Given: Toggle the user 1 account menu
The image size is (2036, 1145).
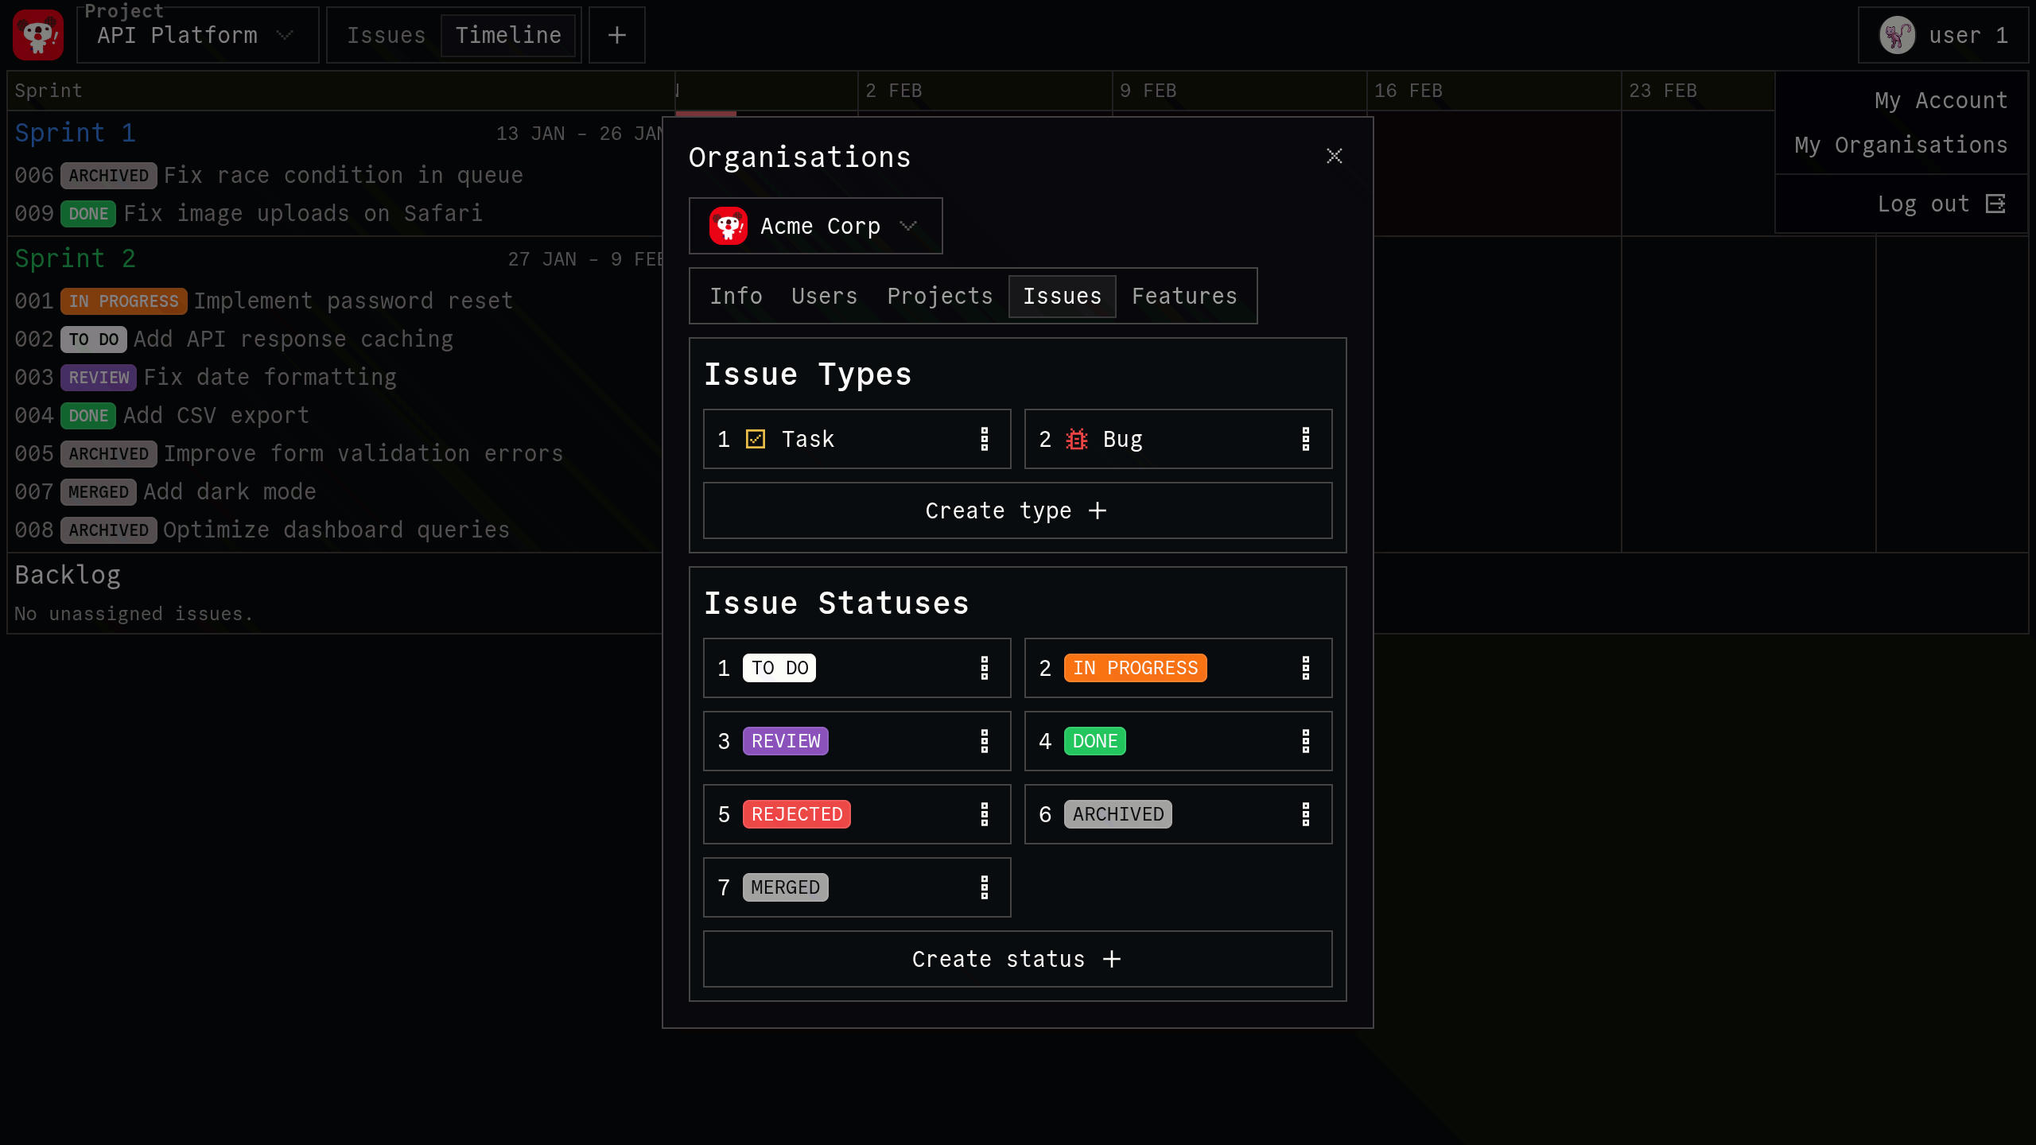Looking at the screenshot, I should click(1942, 35).
